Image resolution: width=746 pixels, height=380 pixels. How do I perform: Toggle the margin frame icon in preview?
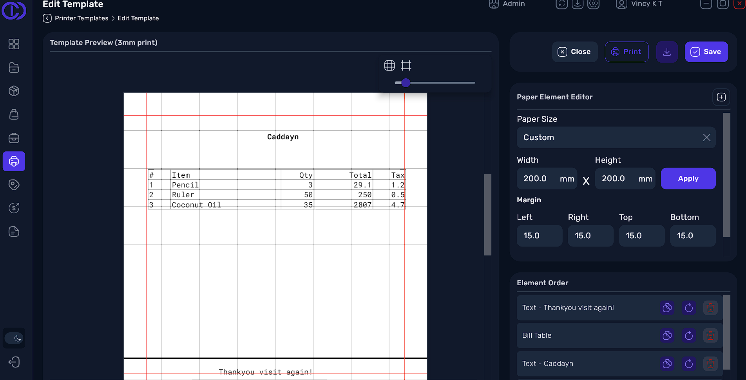coord(406,65)
